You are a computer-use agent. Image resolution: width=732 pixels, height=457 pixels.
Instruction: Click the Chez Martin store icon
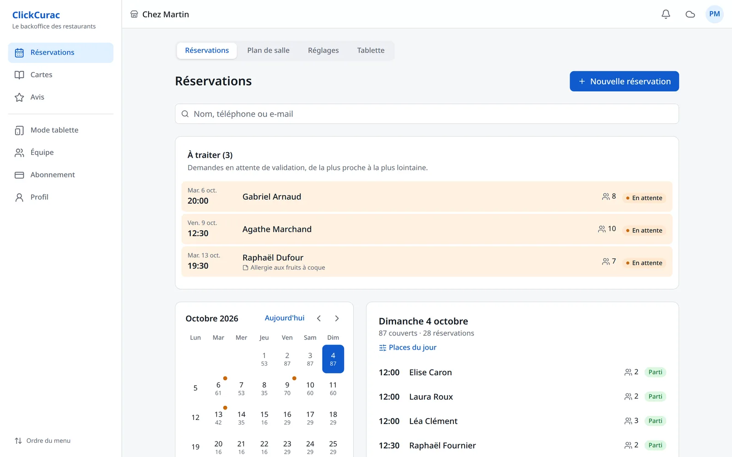[134, 14]
